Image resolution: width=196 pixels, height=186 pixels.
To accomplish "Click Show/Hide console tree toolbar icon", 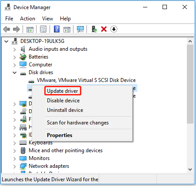I will pyautogui.click(x=30, y=29).
